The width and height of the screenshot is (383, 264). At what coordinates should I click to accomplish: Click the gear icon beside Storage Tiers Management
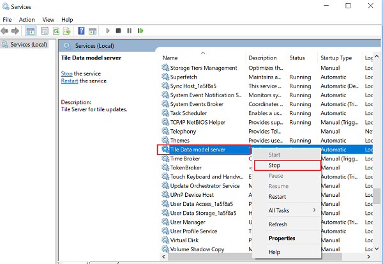165,68
